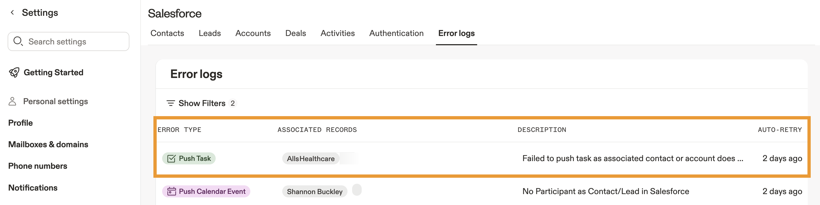Click the Show Filters funnel icon
Screen dimensions: 820x205
pyautogui.click(x=171, y=103)
